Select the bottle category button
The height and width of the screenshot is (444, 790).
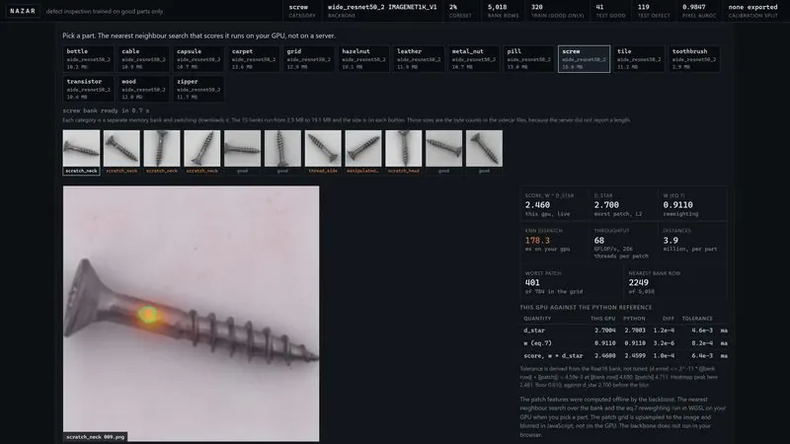point(88,59)
